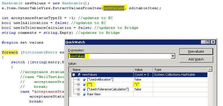223x106 pixels.
Task: Expand the Raw View node
Action: tap(78, 94)
